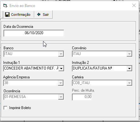This screenshot has height=122, width=140.
Task: Click the Data da Ocorrencia date field
Action: (x=34, y=33)
